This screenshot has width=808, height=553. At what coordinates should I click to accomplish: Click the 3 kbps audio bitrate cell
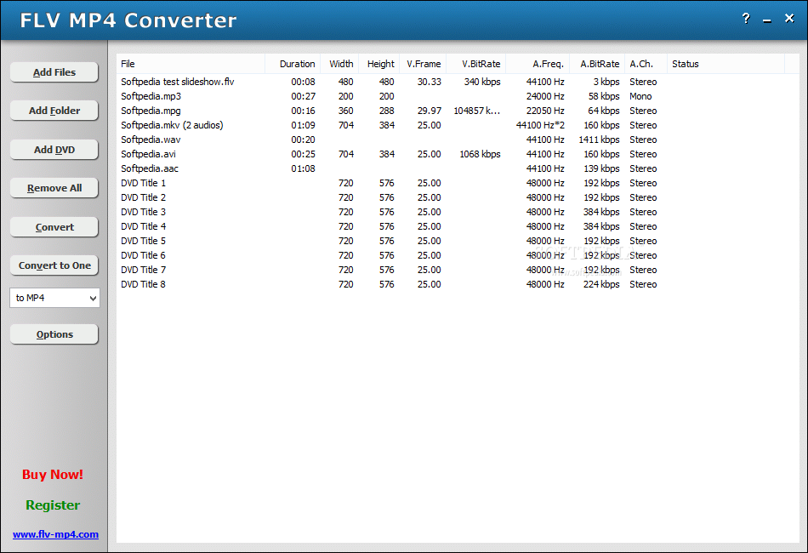click(x=606, y=82)
